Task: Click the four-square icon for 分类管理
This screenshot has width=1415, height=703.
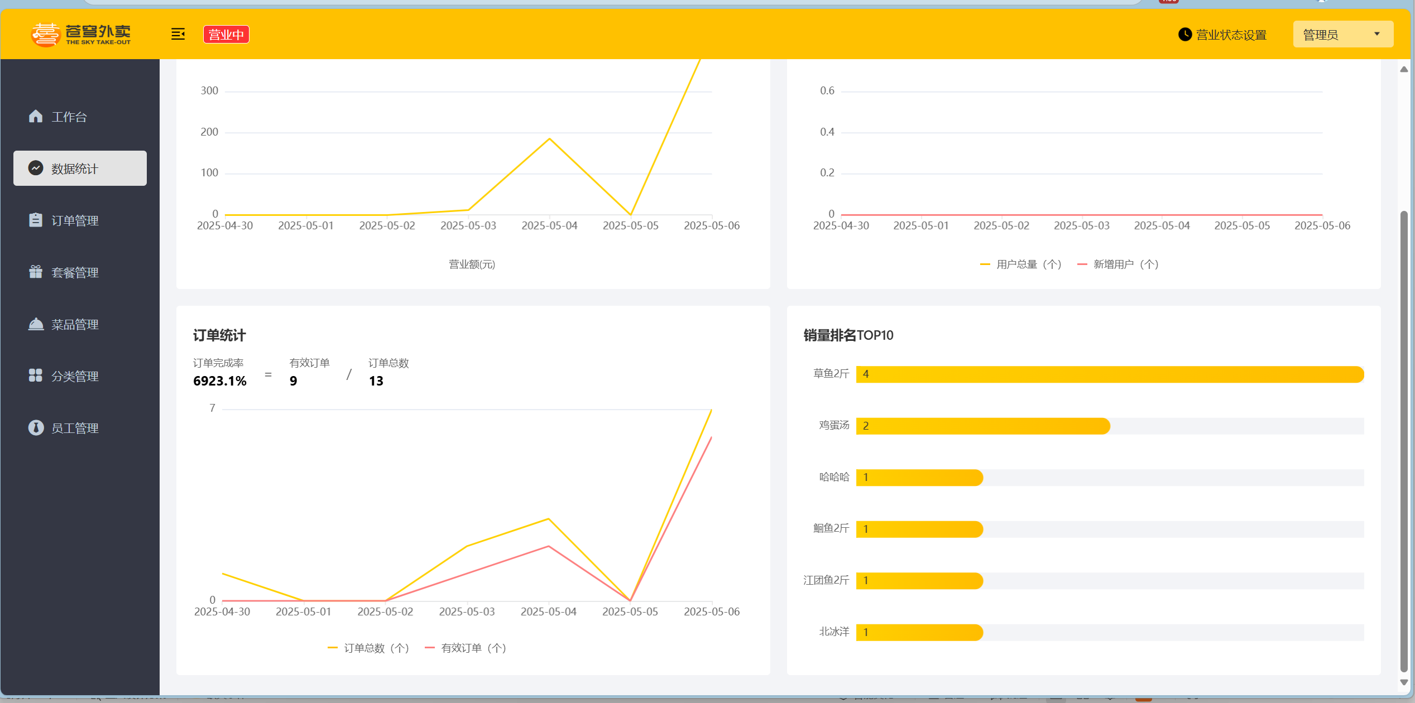Action: 36,375
